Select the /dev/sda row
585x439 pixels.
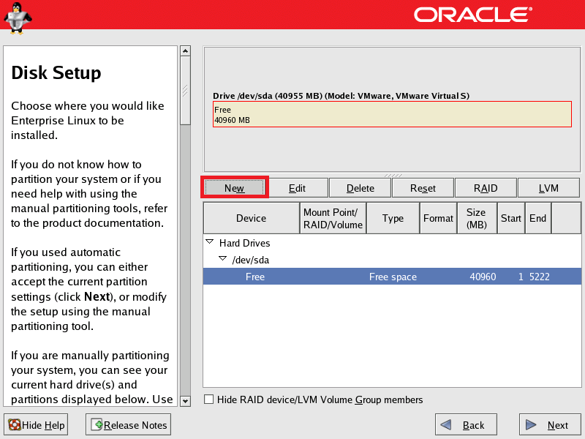(x=392, y=260)
